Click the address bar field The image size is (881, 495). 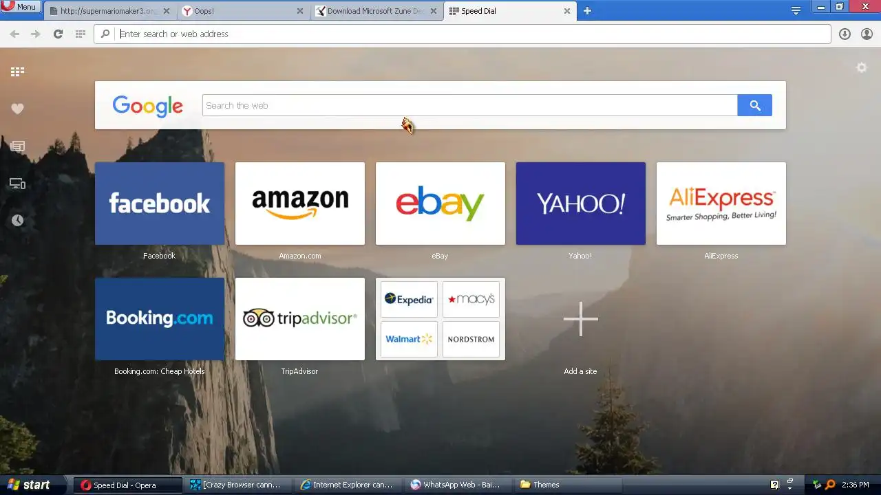click(463, 34)
